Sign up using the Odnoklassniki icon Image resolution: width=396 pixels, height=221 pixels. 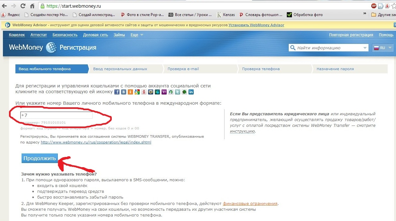pyautogui.click(x=130, y=92)
